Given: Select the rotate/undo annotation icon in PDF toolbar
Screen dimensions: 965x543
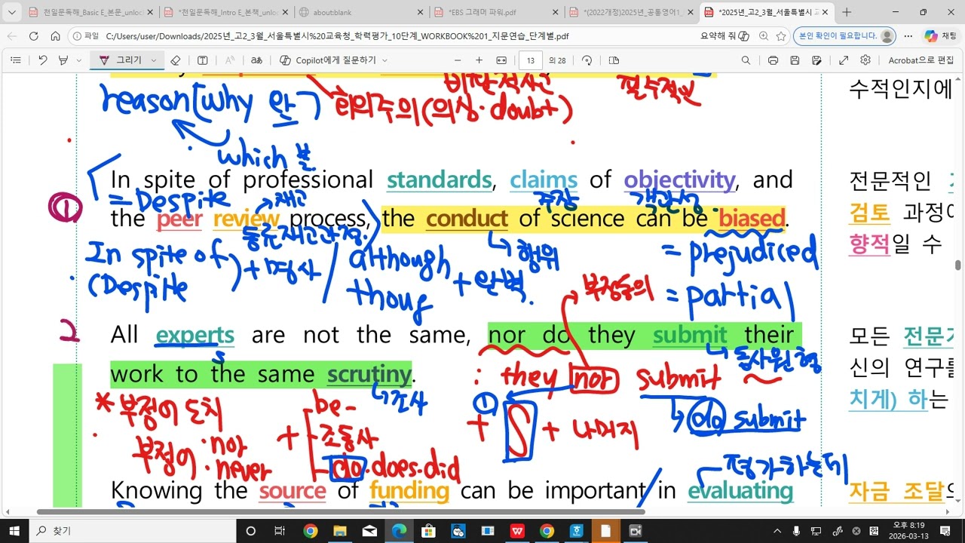Looking at the screenshot, I should pos(43,60).
